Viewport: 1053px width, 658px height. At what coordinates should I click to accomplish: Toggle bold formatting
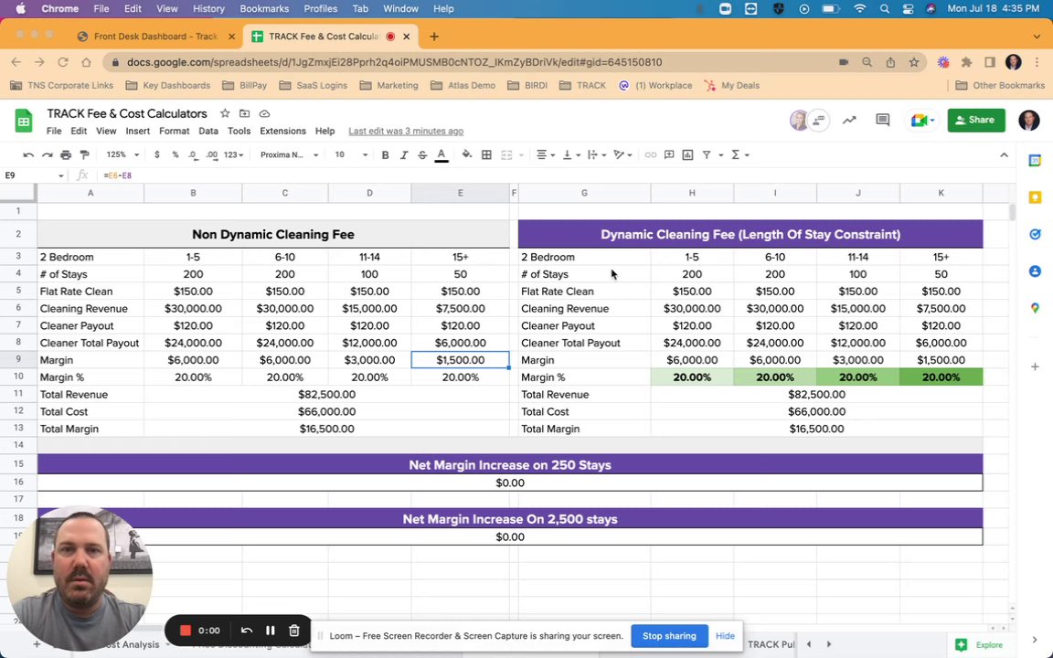click(x=385, y=155)
